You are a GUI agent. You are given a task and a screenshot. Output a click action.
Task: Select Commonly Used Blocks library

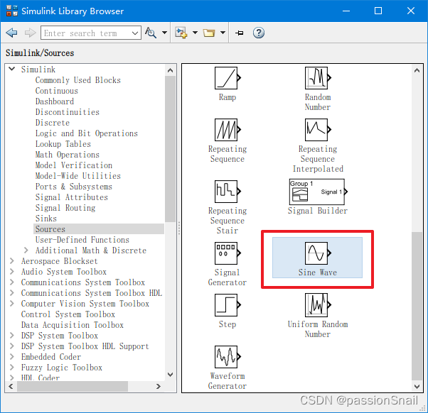tap(77, 80)
